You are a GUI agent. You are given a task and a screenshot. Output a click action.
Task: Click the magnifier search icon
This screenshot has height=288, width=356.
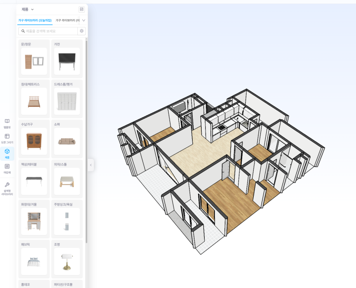(x=23, y=31)
